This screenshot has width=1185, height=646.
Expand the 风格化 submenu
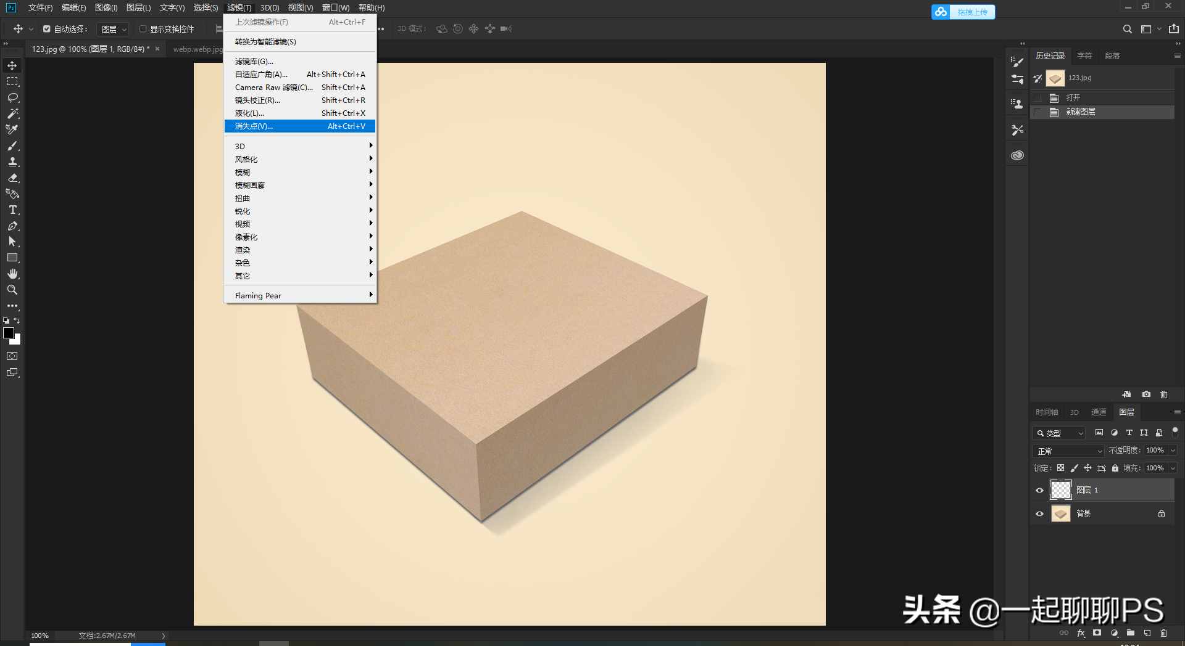point(300,159)
